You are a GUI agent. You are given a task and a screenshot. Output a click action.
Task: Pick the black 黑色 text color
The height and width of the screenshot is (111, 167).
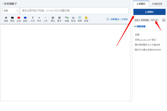click(12, 19)
